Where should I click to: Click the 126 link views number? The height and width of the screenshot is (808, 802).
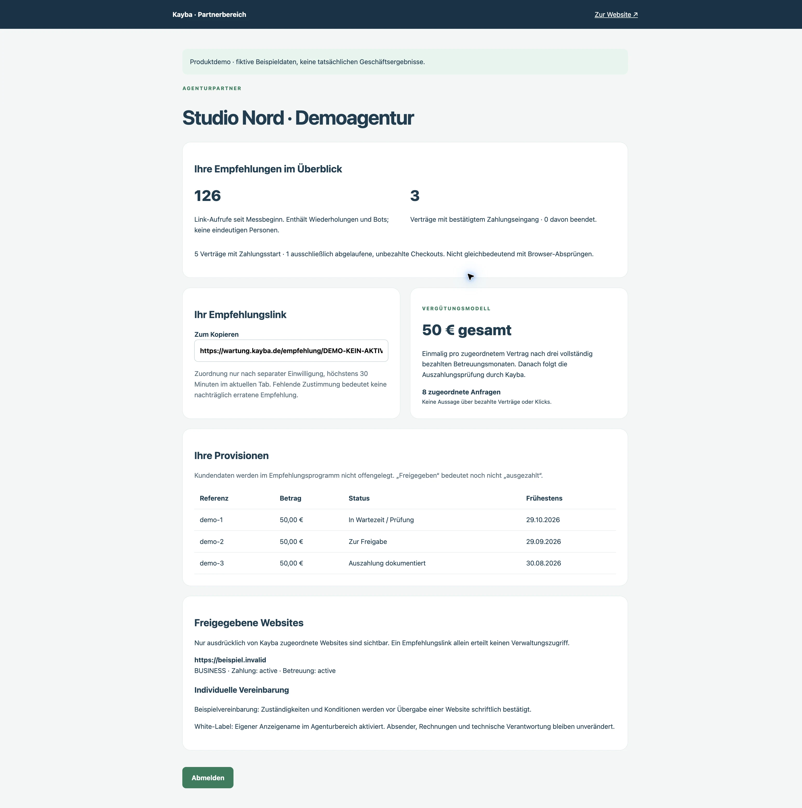(208, 196)
